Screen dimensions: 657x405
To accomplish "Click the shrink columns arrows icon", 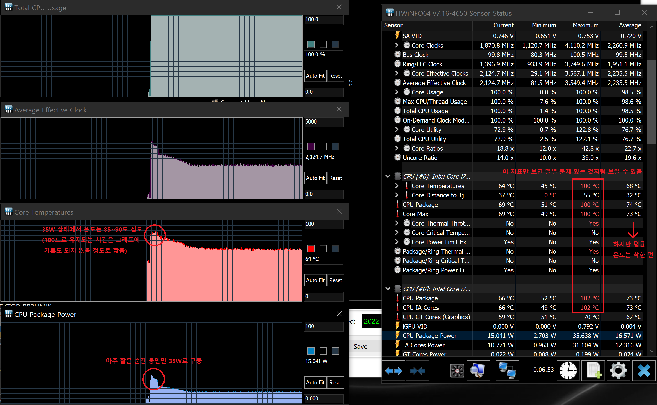I will (x=417, y=371).
